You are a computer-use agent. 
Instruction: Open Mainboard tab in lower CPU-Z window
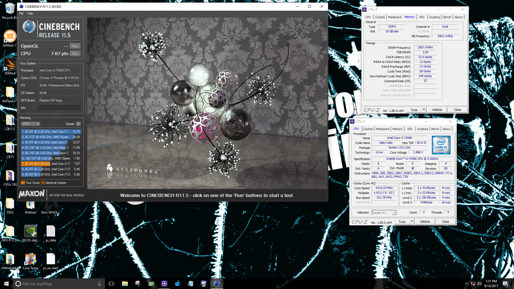383,129
